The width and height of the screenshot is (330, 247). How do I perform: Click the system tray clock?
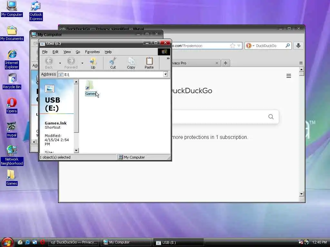pyautogui.click(x=319, y=242)
